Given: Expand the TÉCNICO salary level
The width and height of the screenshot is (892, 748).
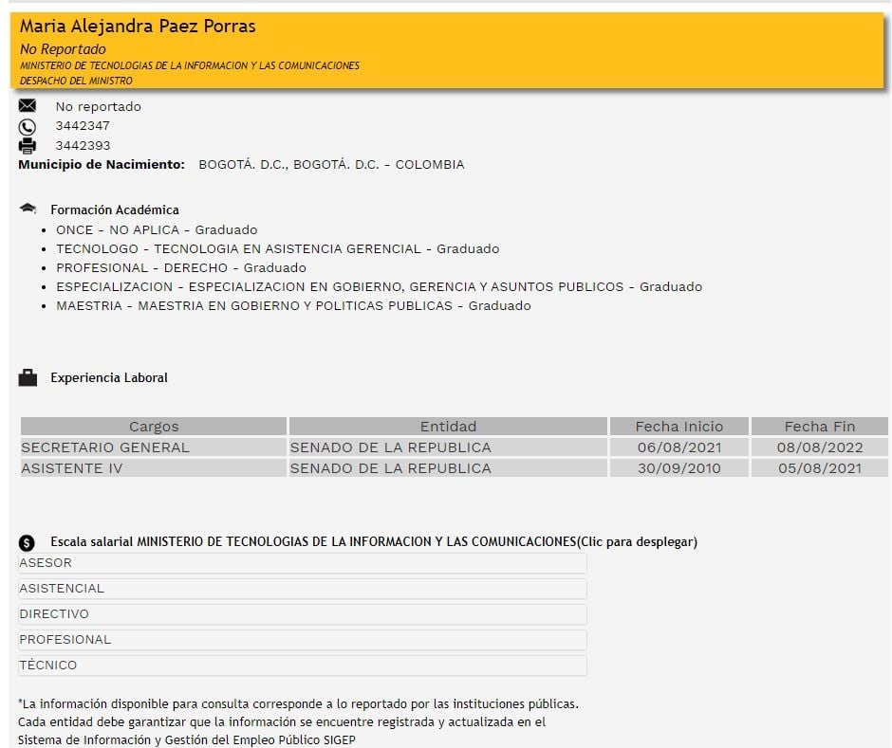Looking at the screenshot, I should coord(303,666).
